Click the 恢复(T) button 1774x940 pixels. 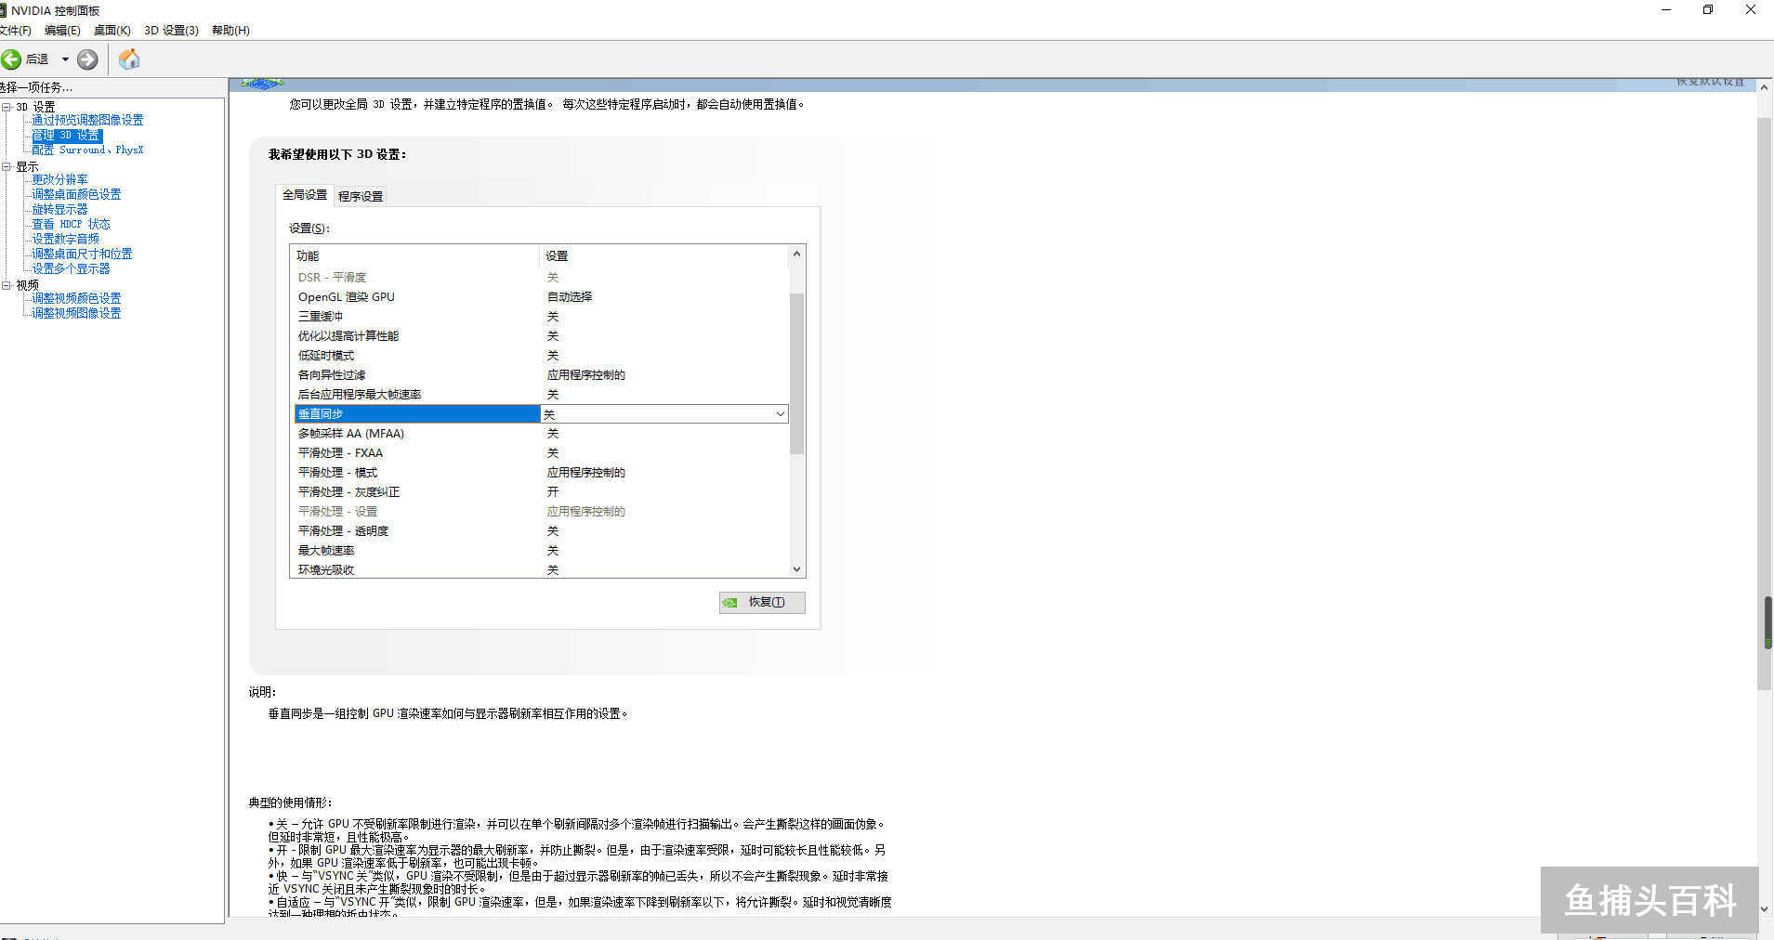[762, 603]
